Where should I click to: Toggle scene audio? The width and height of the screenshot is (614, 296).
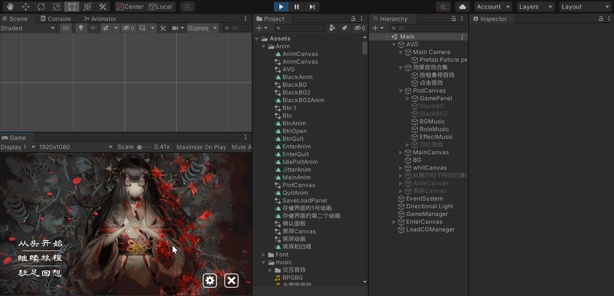(x=93, y=28)
